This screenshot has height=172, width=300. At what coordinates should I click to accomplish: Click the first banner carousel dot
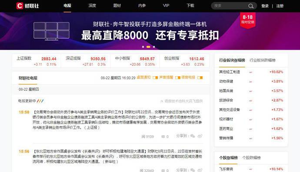click(143, 47)
